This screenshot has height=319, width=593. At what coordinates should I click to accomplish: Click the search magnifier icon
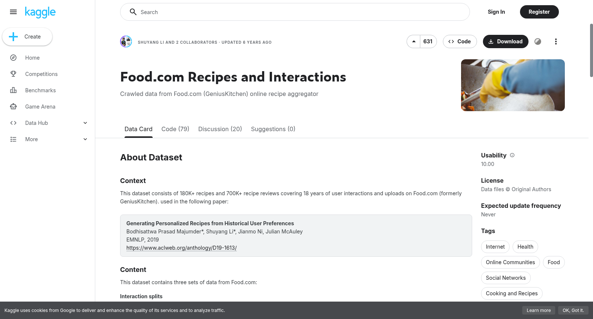[133, 12]
